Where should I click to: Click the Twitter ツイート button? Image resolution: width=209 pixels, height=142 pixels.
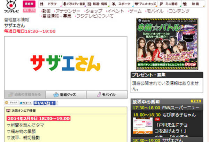25,103
